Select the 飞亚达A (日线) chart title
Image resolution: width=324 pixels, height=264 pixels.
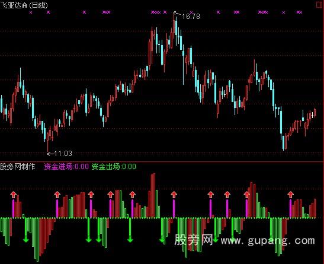24,5
